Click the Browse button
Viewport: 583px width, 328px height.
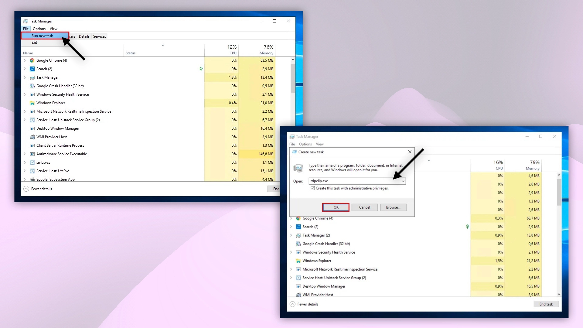393,207
